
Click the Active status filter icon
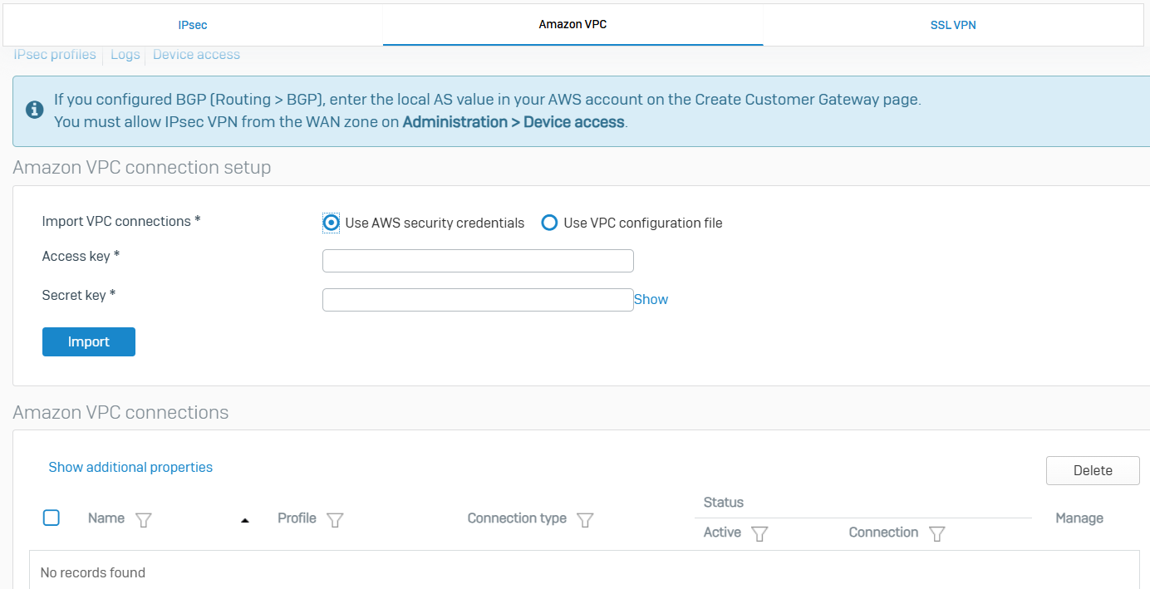coord(759,534)
